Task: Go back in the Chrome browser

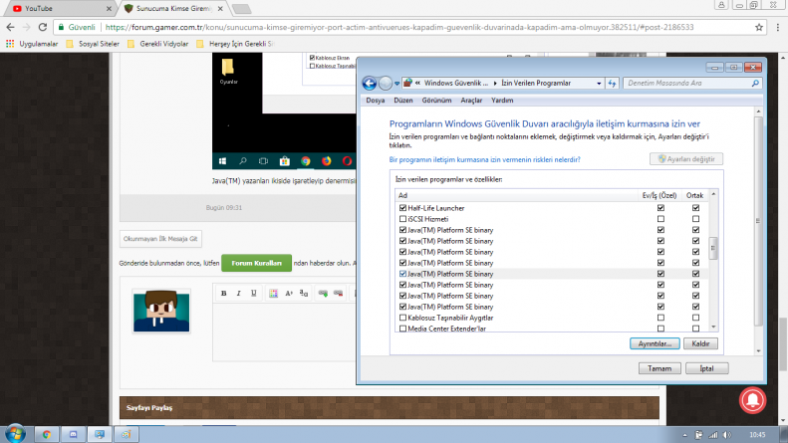Action: click(11, 27)
